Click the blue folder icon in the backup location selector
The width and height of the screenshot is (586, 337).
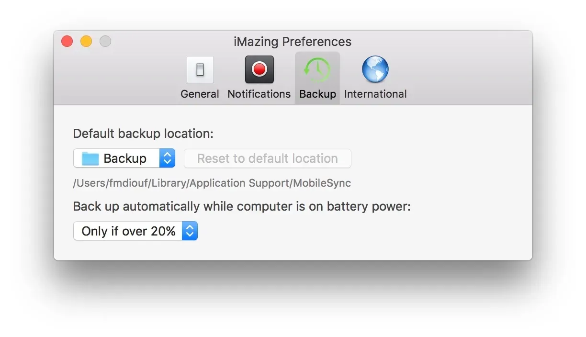(90, 158)
